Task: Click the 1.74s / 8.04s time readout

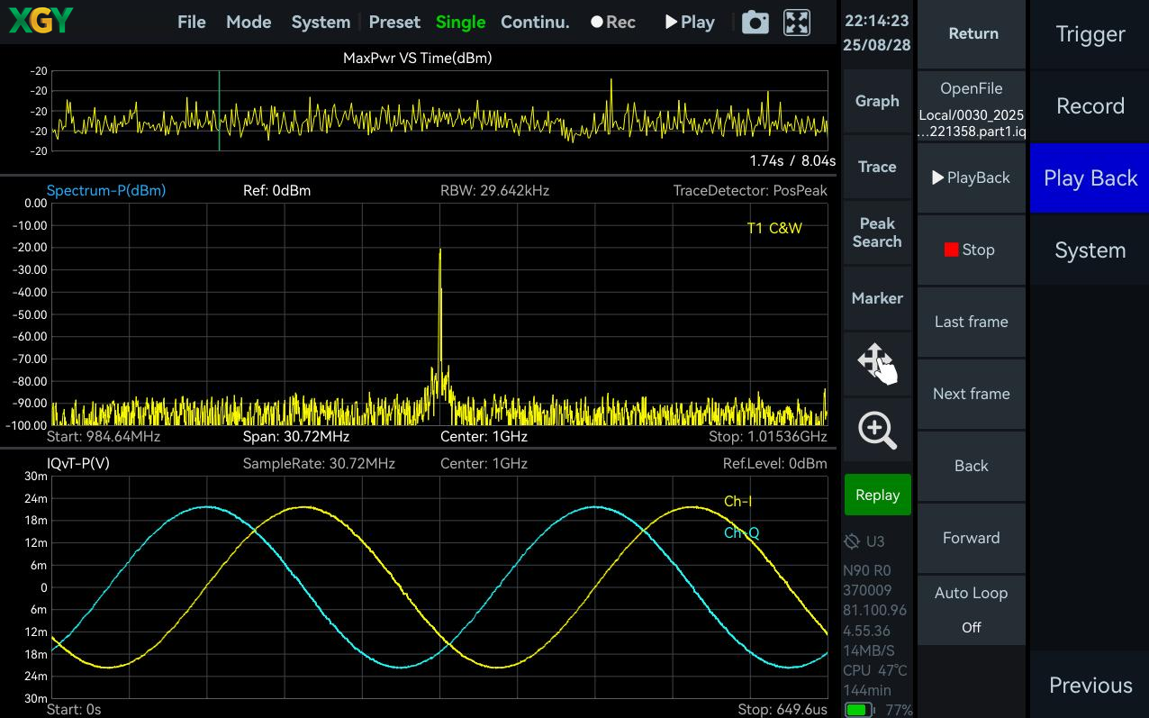Action: [x=792, y=161]
